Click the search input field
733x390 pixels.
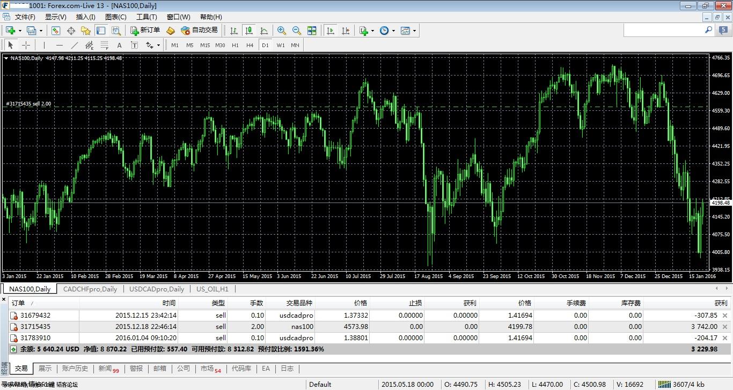(x=669, y=31)
